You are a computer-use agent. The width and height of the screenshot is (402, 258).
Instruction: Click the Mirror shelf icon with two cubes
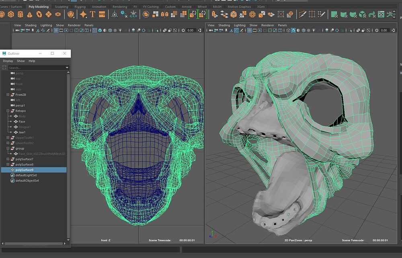[164, 14]
